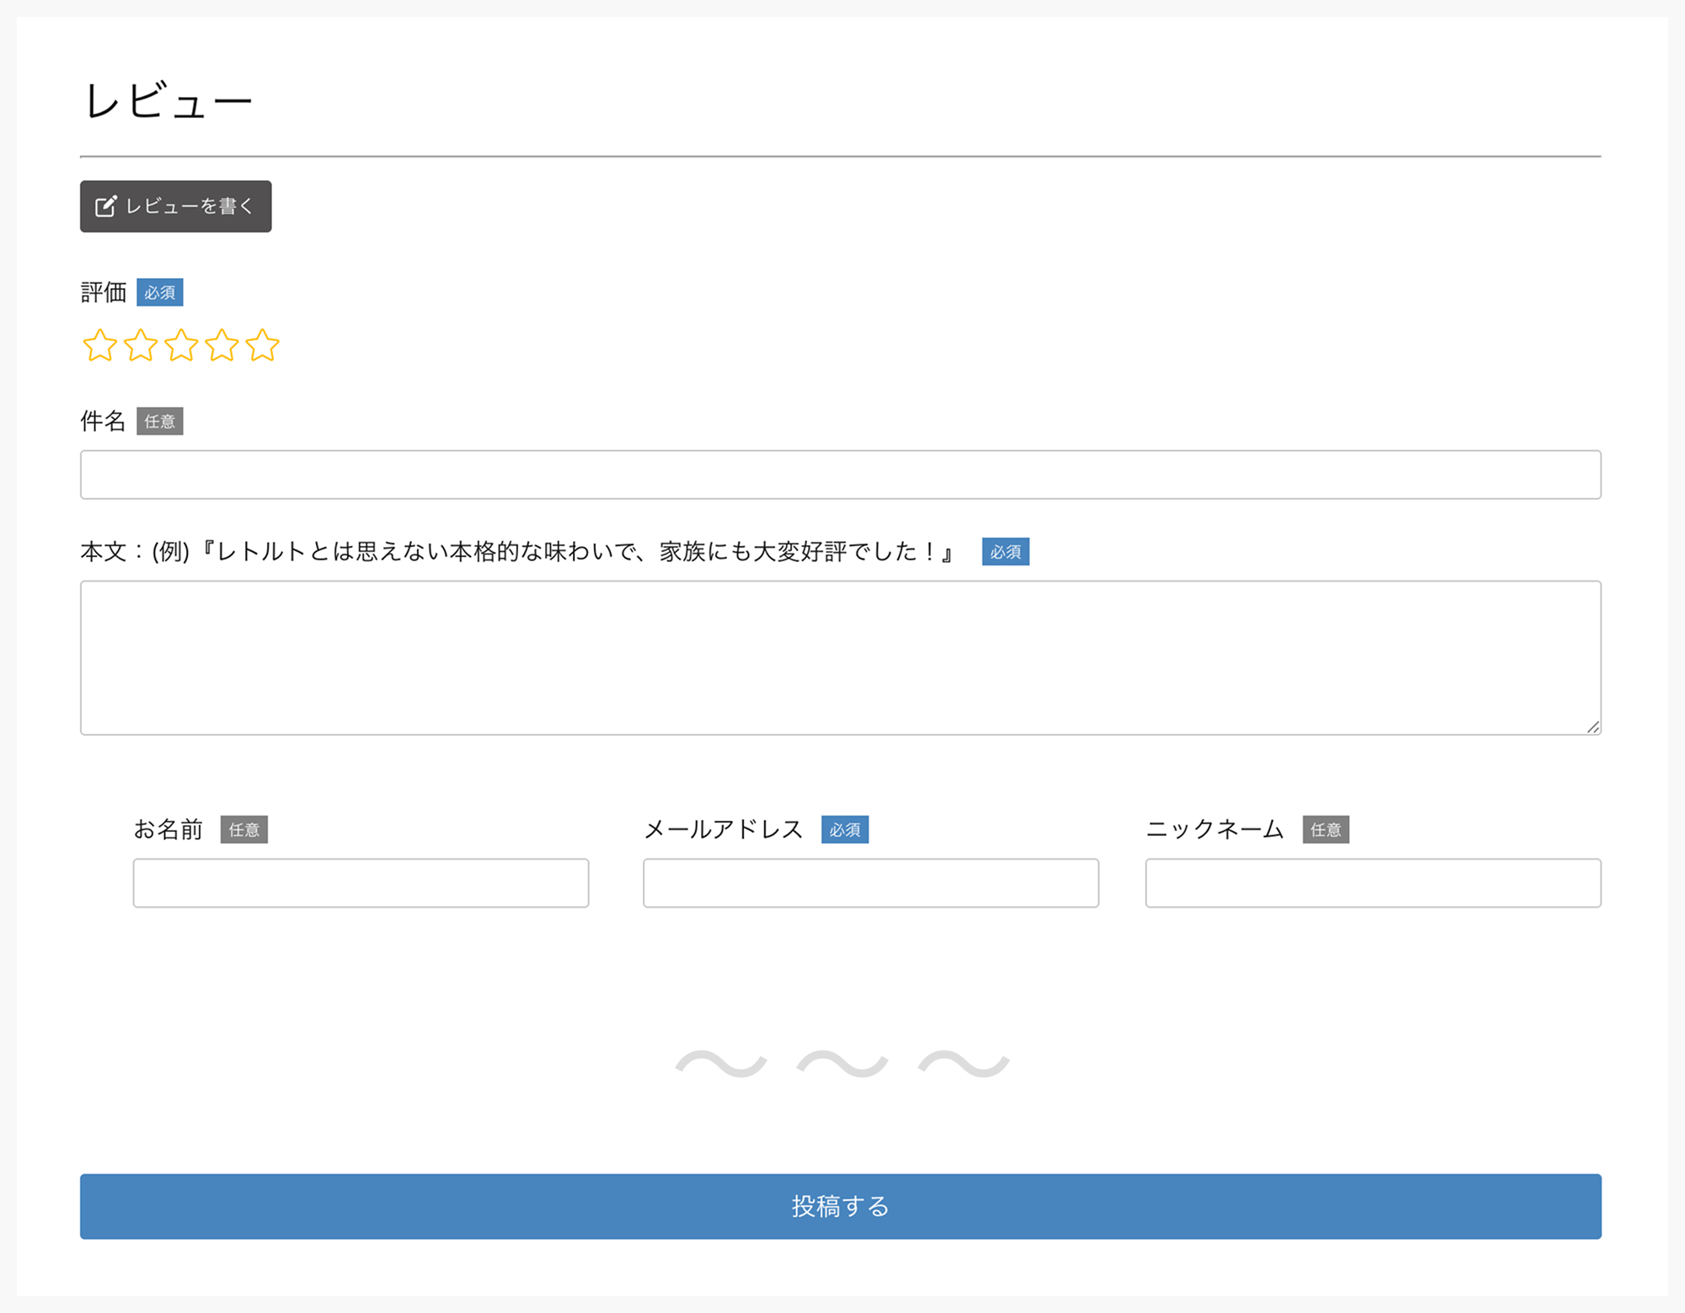
Task: Click the textarea resize handle
Action: [x=1592, y=726]
